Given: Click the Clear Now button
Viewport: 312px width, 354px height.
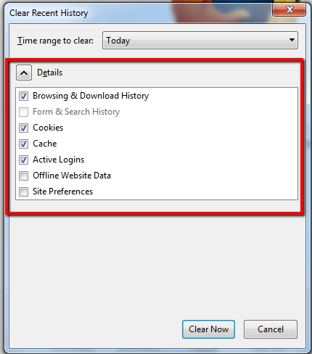Looking at the screenshot, I should point(208,329).
